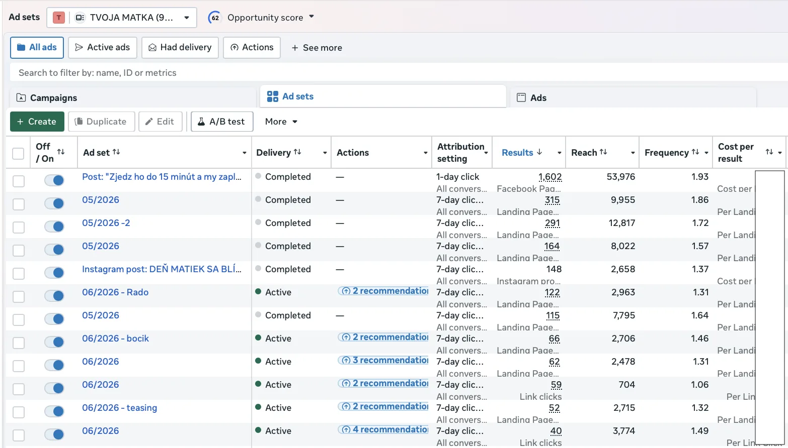
Task: Sort by Reach column arrows
Action: click(x=603, y=152)
